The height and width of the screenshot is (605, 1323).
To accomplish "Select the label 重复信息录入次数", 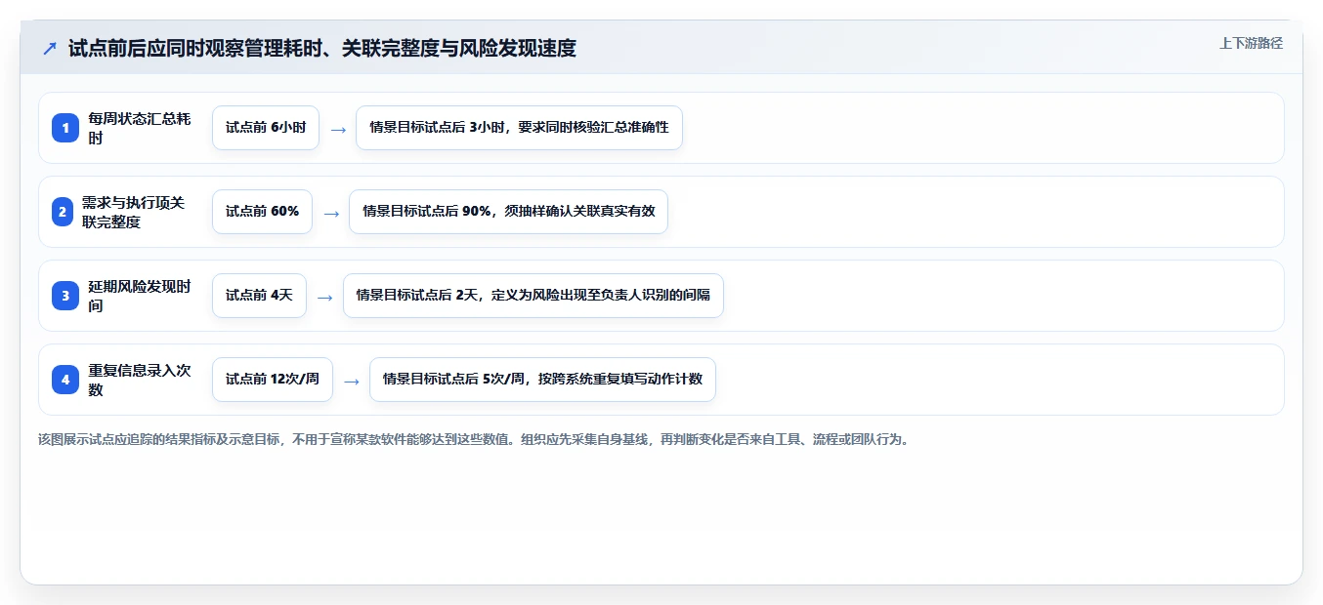I will [140, 380].
